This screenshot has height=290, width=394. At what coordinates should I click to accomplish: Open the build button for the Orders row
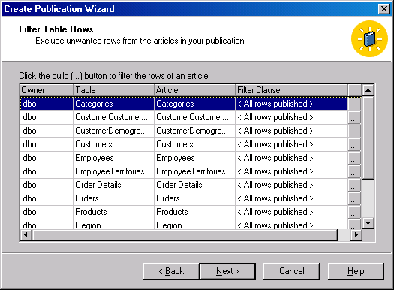tap(354, 198)
